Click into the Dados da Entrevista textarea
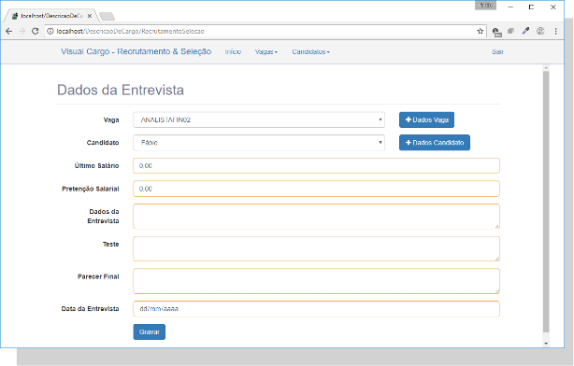 point(316,217)
